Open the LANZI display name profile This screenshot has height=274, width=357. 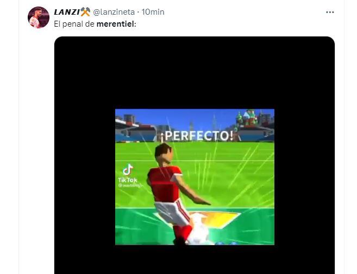(67, 12)
